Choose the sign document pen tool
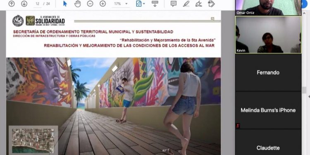The image size is (310, 155). click(x=198, y=4)
